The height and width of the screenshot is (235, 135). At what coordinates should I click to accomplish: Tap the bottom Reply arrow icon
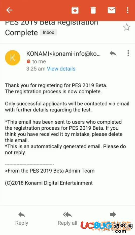point(22,215)
